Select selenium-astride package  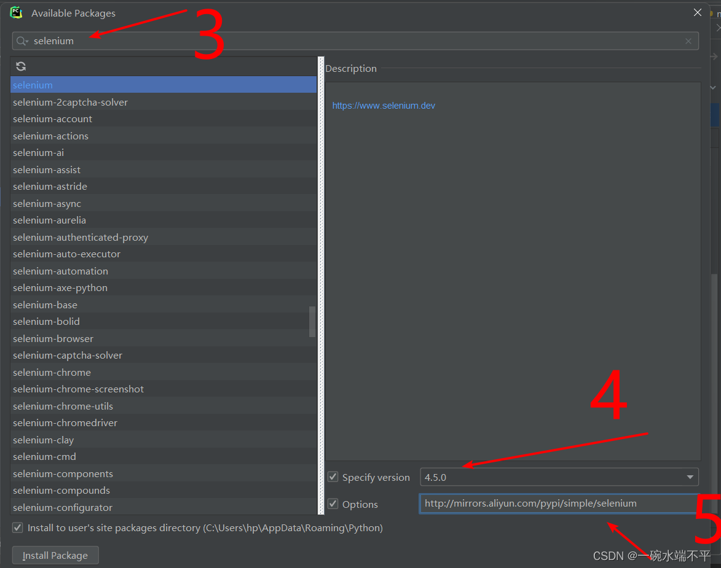coord(164,186)
